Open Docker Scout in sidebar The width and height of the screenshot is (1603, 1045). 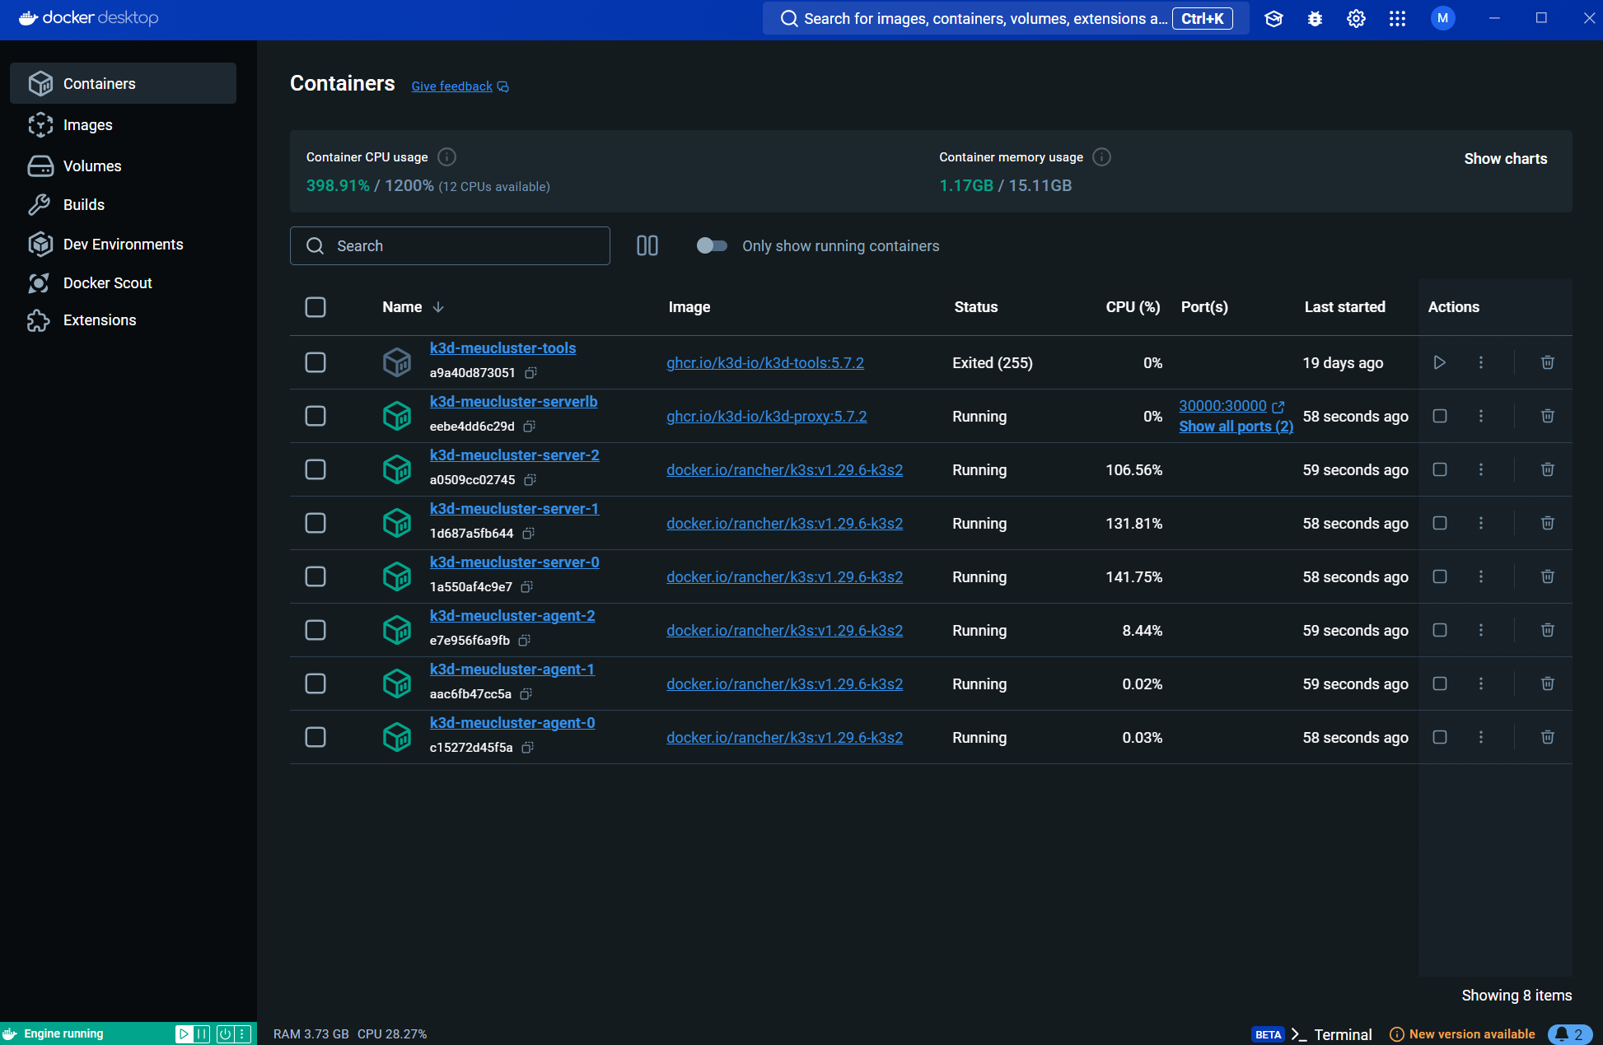[x=107, y=283]
